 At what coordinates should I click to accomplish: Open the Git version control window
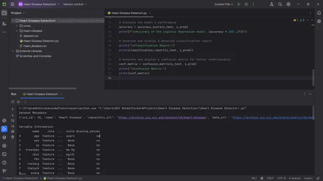point(4,171)
